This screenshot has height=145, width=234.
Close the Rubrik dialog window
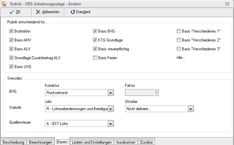(x=228, y=3)
